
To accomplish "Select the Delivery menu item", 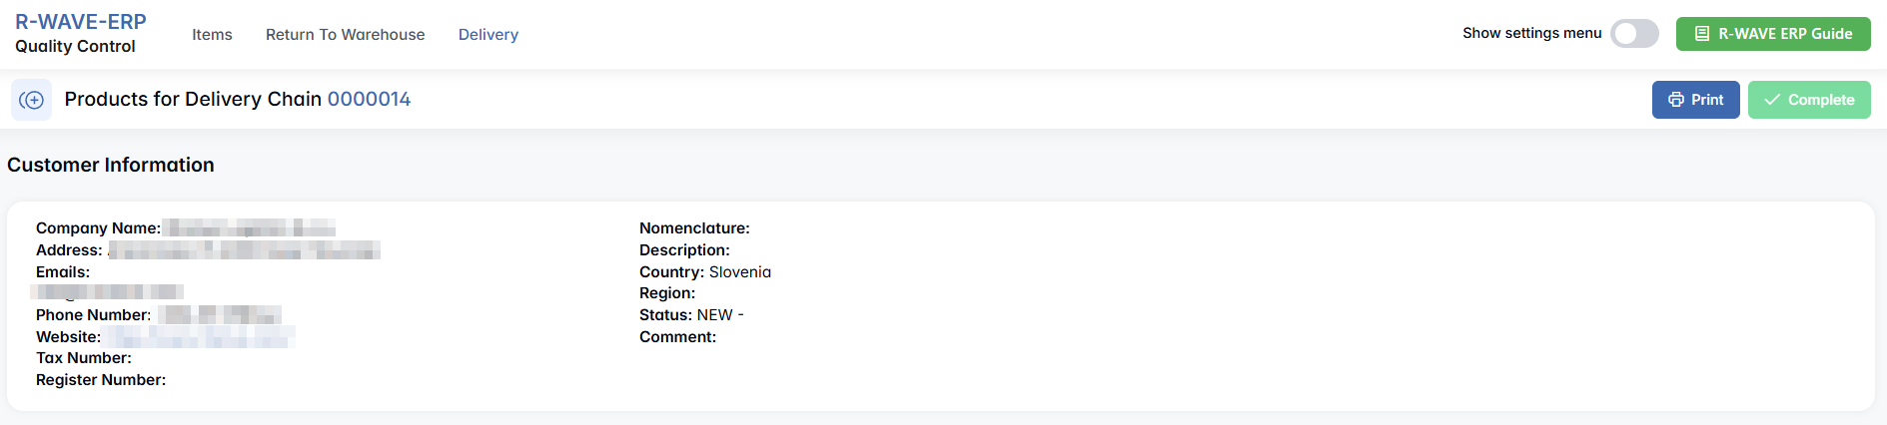I will 488,35.
